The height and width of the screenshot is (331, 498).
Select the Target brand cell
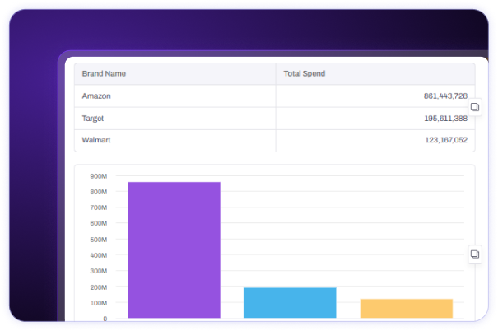coord(93,119)
